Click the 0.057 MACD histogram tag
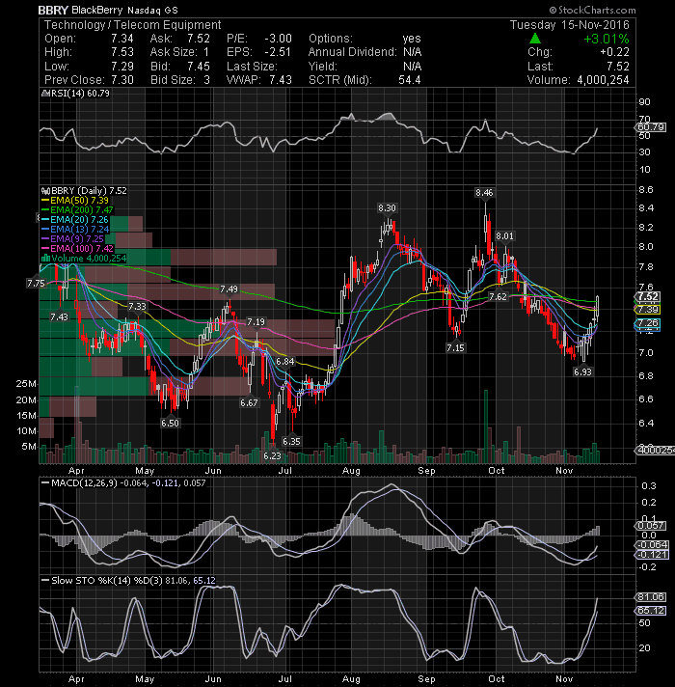The image size is (675, 687). (651, 525)
